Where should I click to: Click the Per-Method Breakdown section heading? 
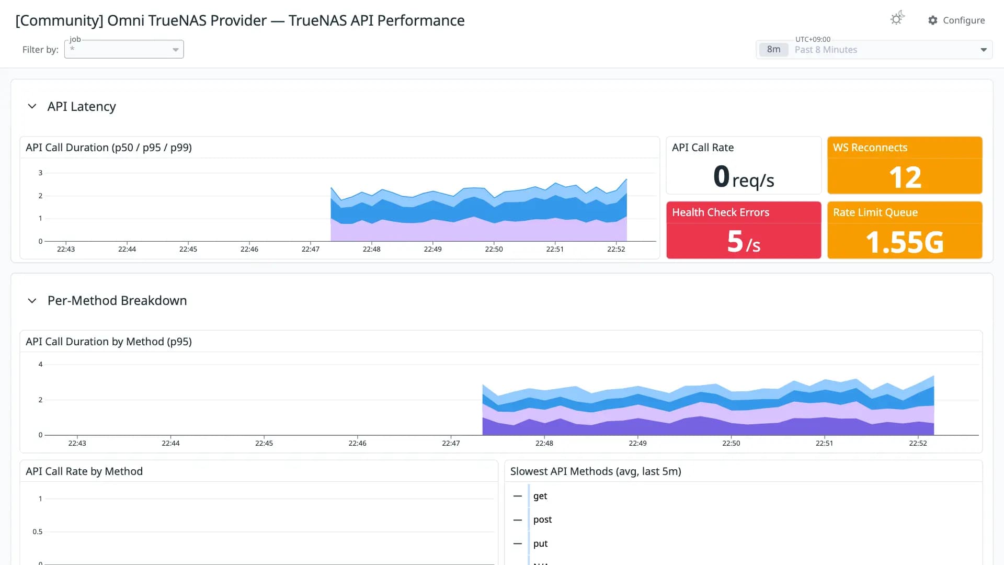(x=117, y=301)
